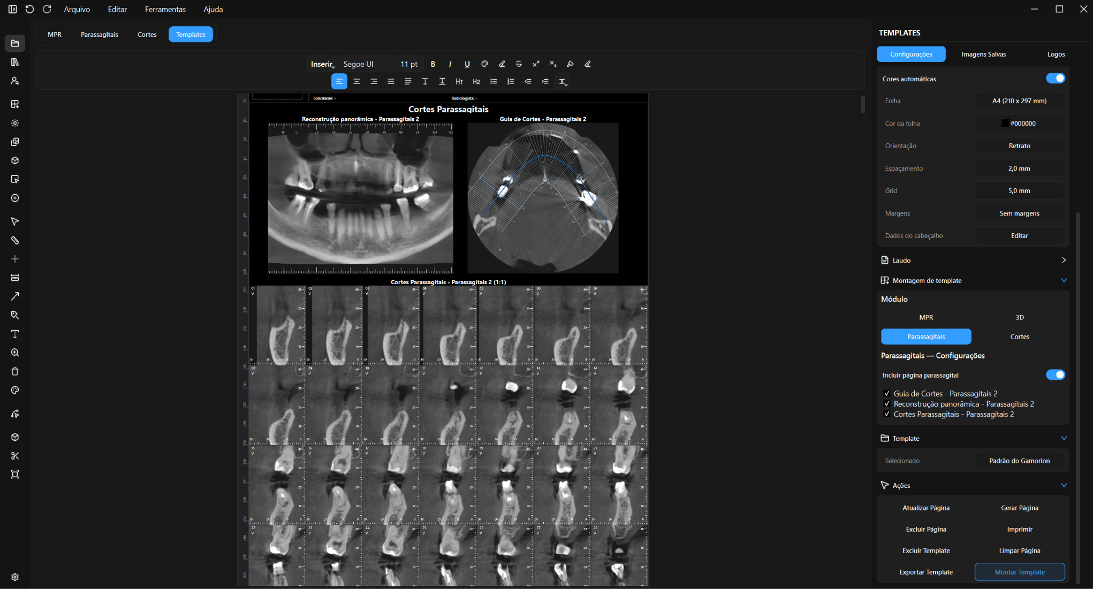Toggle bold text formatting
This screenshot has width=1093, height=589.
point(433,64)
